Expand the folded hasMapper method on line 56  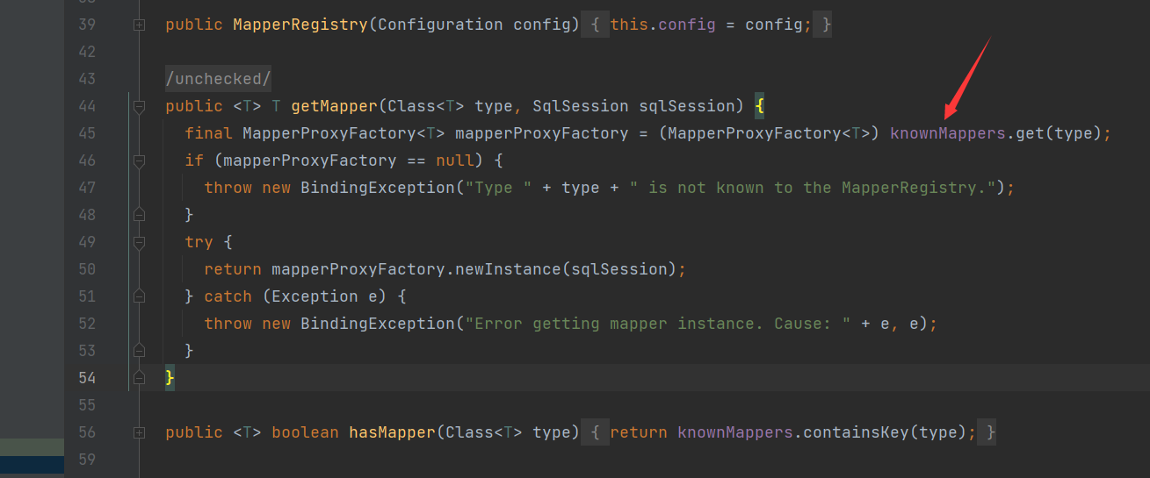[x=139, y=432]
